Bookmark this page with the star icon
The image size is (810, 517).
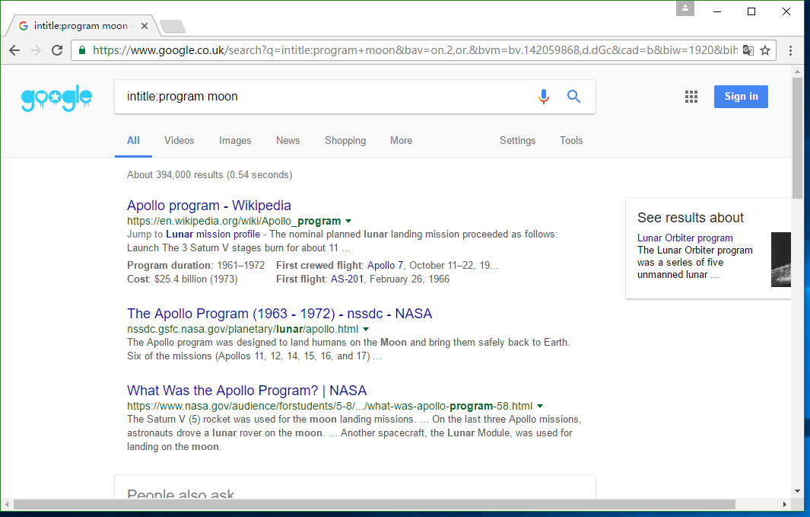(x=765, y=50)
